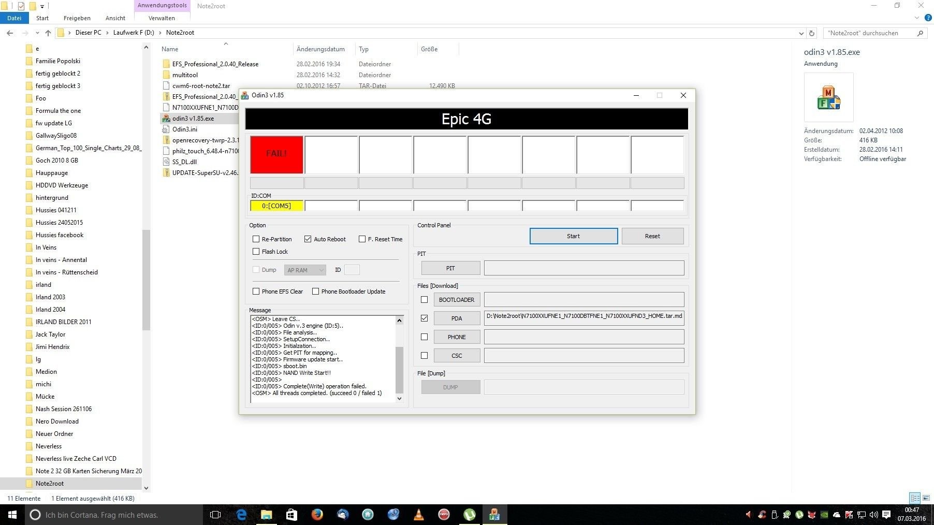934x525 pixels.
Task: Switch to the Start ribbon tab
Action: click(42, 18)
